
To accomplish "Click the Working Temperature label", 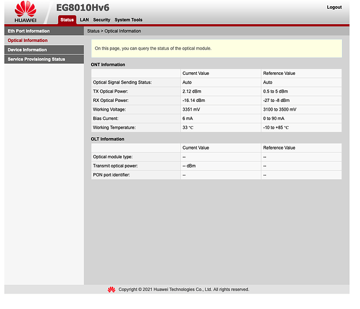I will coord(114,127).
